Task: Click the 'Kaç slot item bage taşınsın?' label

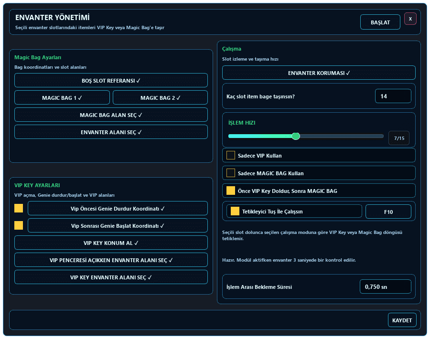Action: [260, 96]
